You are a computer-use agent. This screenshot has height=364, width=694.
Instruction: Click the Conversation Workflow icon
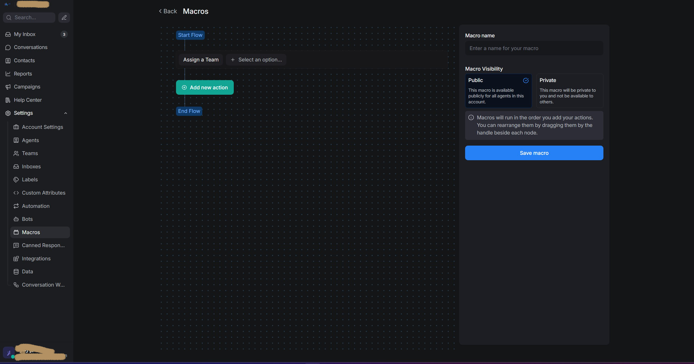[x=16, y=285]
